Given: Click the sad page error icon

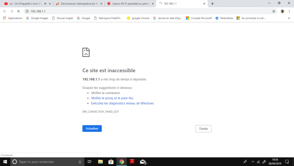Looking at the screenshot, I should click(86, 52).
